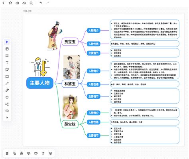Select the pen drawing tool

7,90
